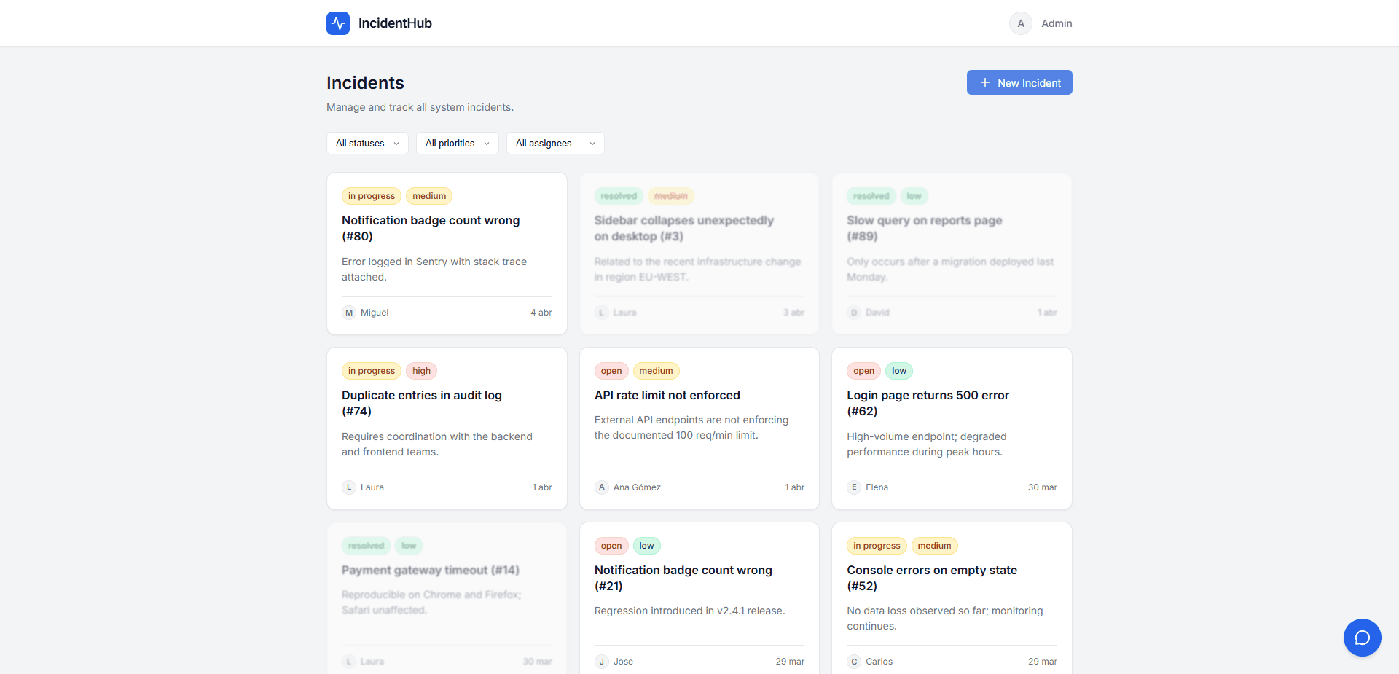Open the All assignees dropdown
1399x674 pixels.
(x=555, y=144)
